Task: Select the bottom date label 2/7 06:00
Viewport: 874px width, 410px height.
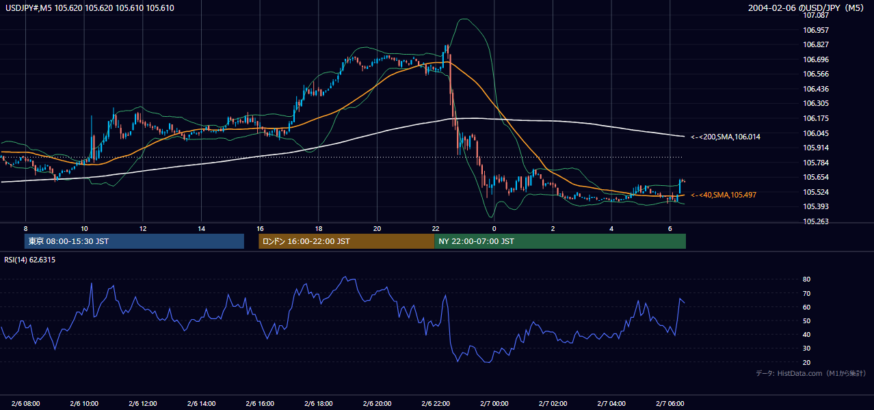Action: point(670,404)
